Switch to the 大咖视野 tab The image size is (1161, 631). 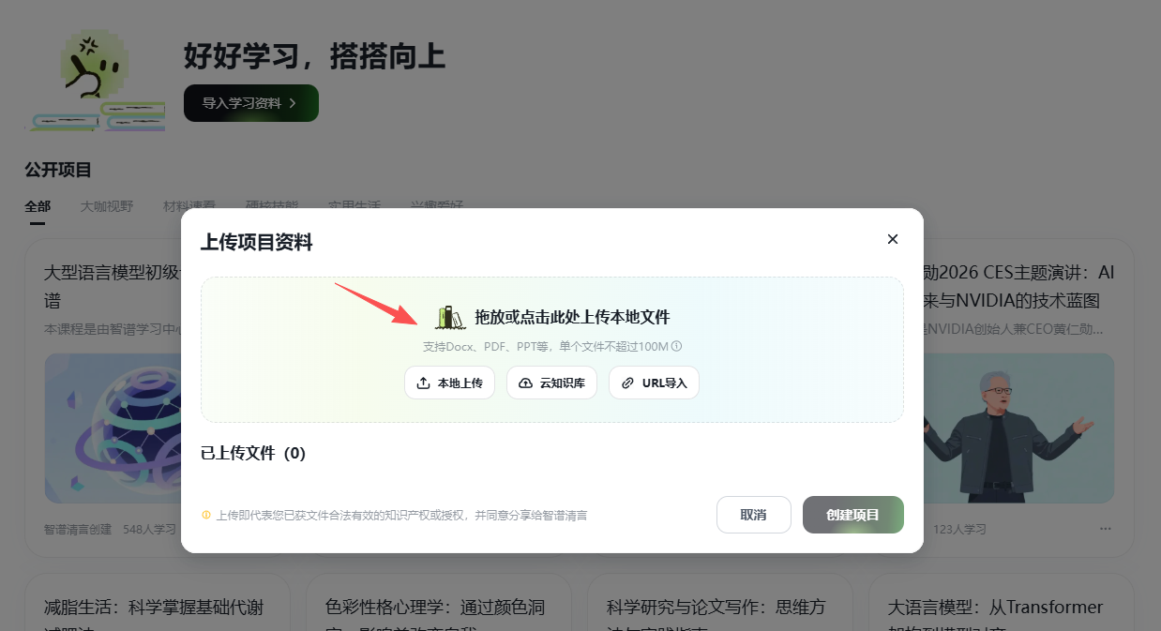pyautogui.click(x=107, y=206)
